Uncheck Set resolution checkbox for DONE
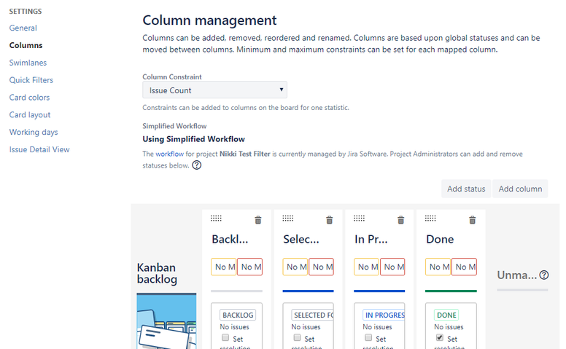The width and height of the screenshot is (566, 349). pos(440,337)
